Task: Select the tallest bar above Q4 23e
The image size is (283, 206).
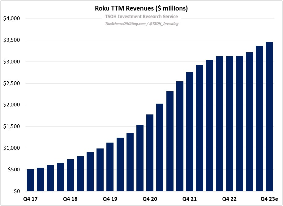Action: click(x=269, y=117)
